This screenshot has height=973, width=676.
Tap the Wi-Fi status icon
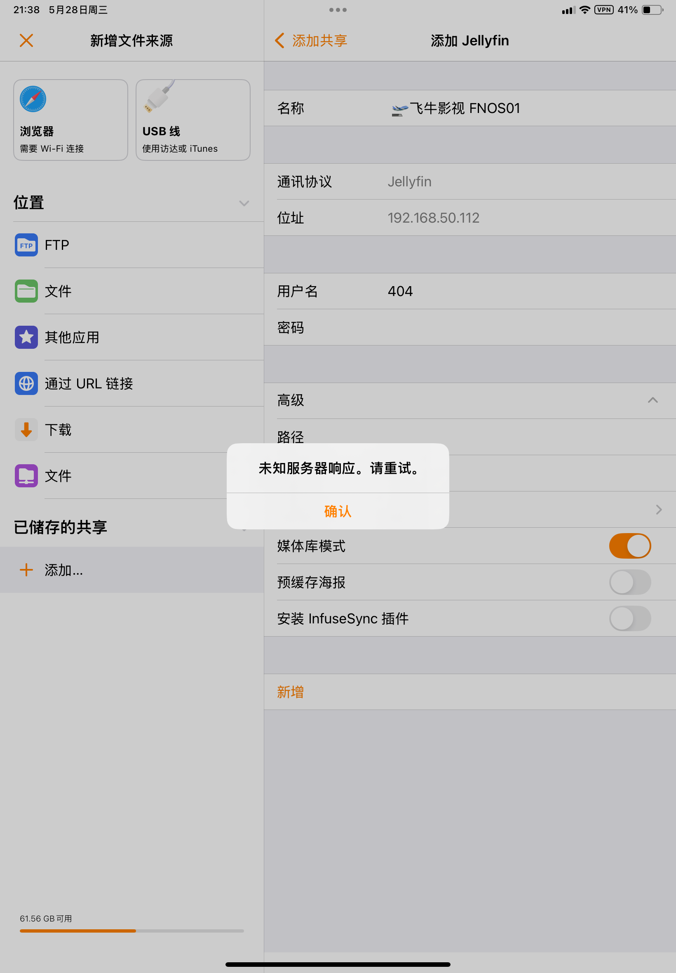pyautogui.click(x=584, y=10)
